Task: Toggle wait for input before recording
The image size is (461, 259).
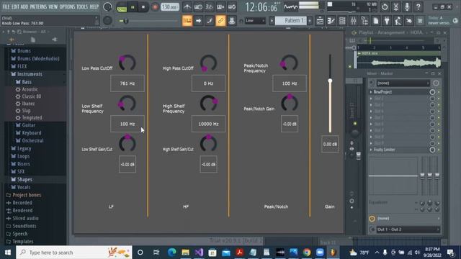Action: pyautogui.click(x=198, y=6)
